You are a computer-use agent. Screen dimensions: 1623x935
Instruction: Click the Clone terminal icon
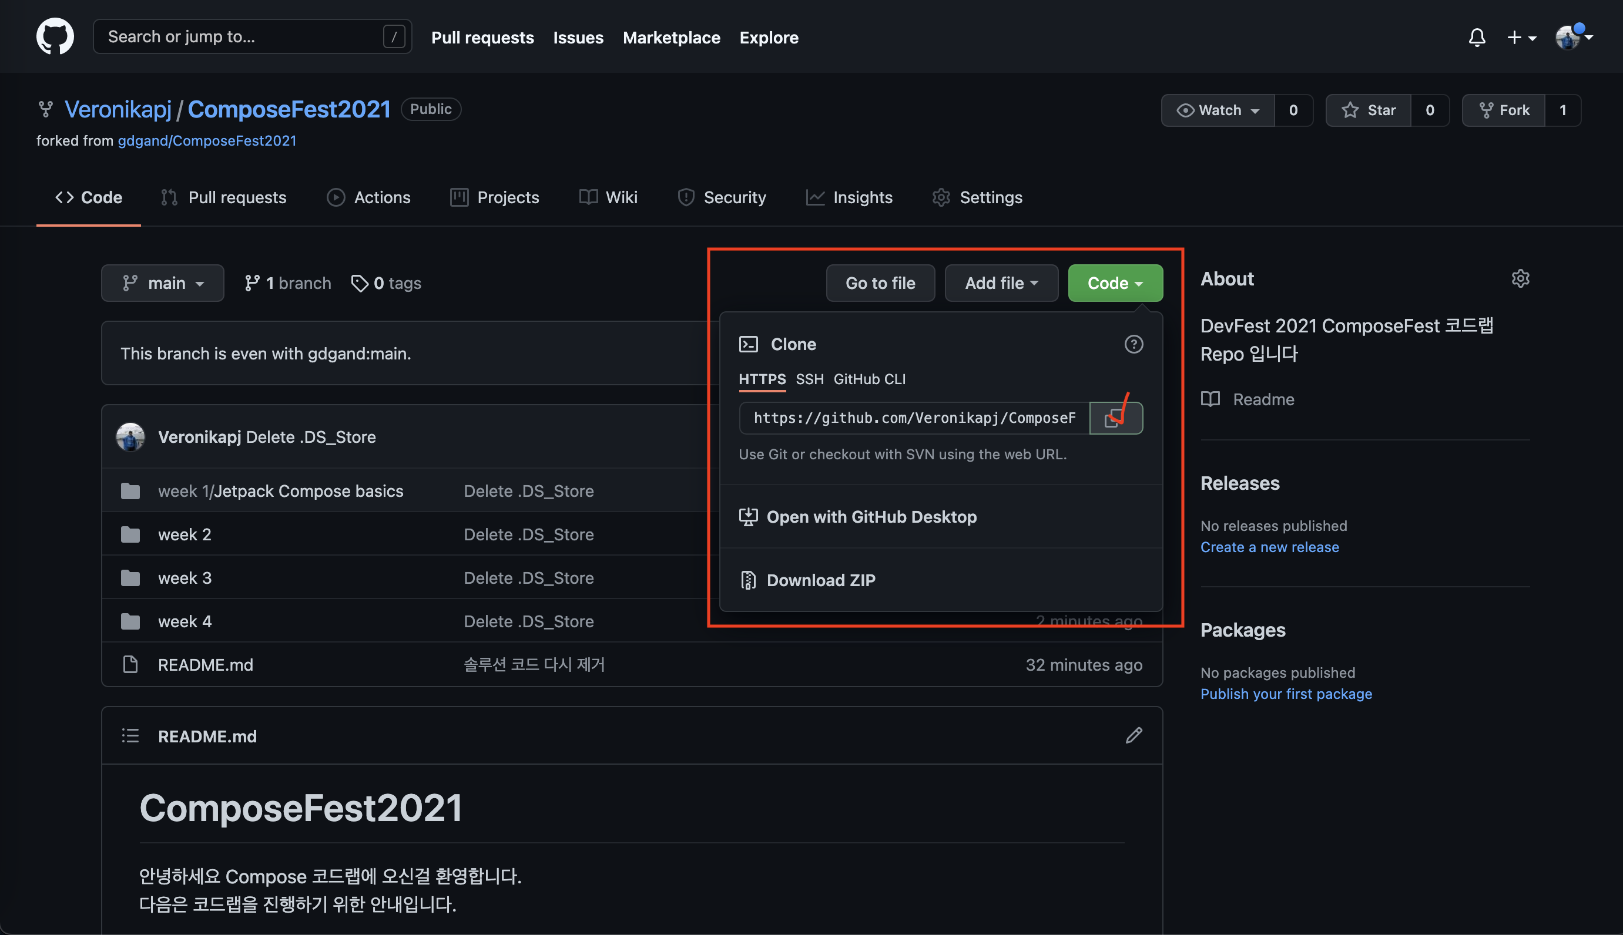749,344
